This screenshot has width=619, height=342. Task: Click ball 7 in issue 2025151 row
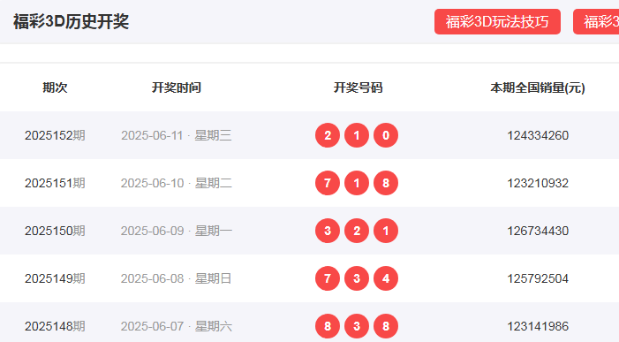click(x=328, y=183)
